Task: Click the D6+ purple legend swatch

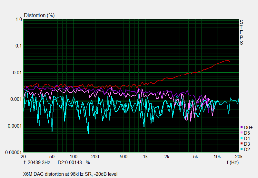Action: point(242,127)
